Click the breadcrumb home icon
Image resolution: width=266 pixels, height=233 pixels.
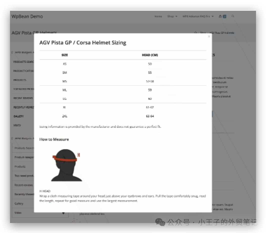pyautogui.click(x=195, y=32)
